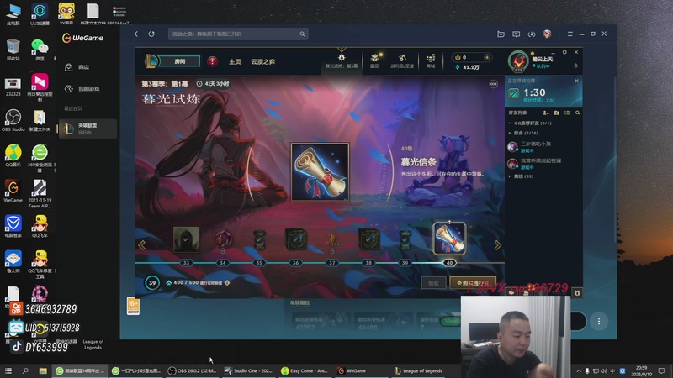673x378 pixels.
Task: Open the Windows Start menu
Action: [8, 370]
